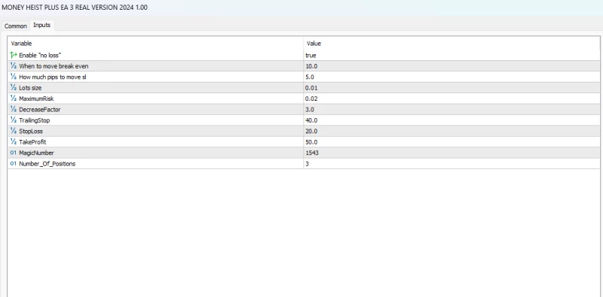Click the ½ icon next to MaximumRisk
This screenshot has height=297, width=603.
click(14, 98)
